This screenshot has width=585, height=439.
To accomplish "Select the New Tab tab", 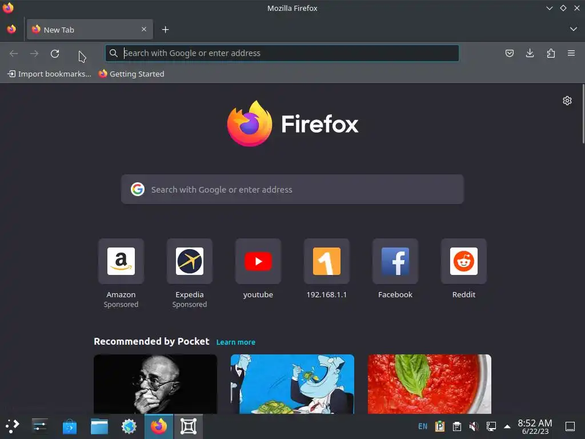I will click(90, 30).
